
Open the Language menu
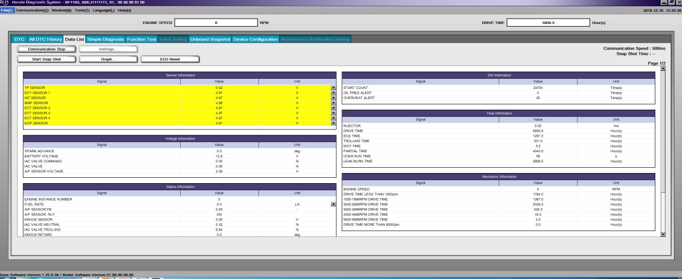[103, 10]
